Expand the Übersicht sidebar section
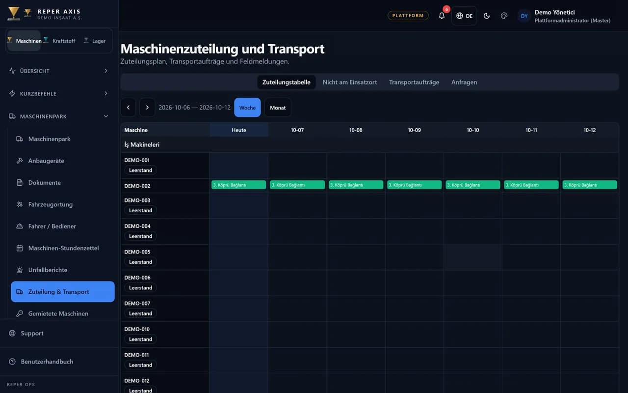 [x=59, y=71]
